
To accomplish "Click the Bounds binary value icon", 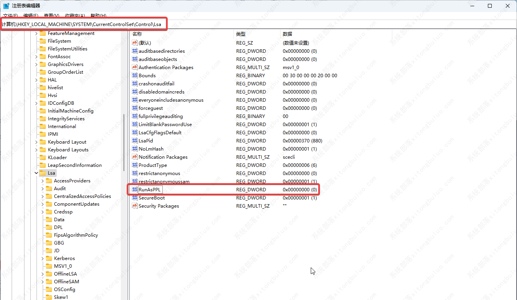I will click(x=135, y=76).
